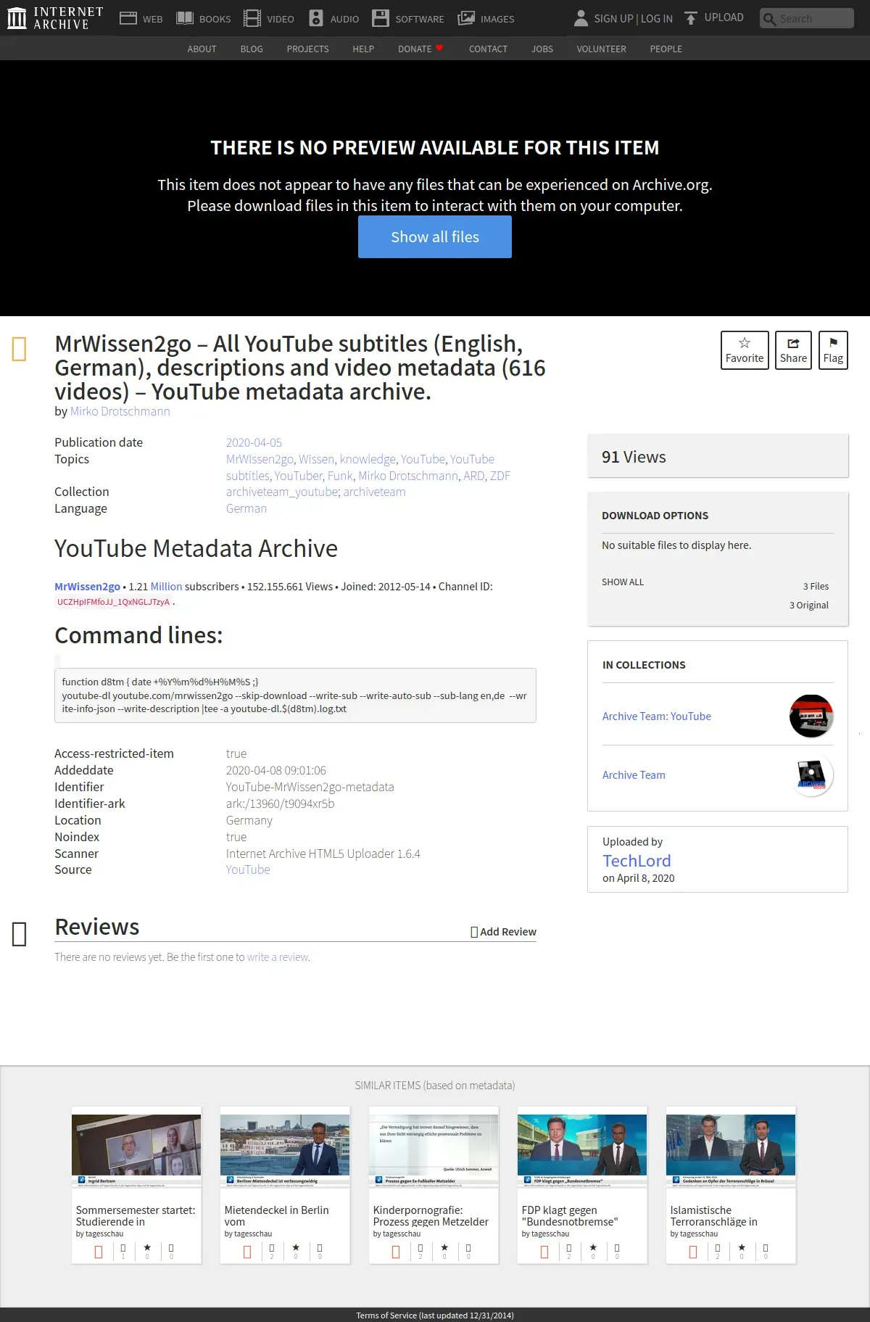870x1322 pixels.
Task: Click the YouTube source link
Action: click(x=248, y=869)
